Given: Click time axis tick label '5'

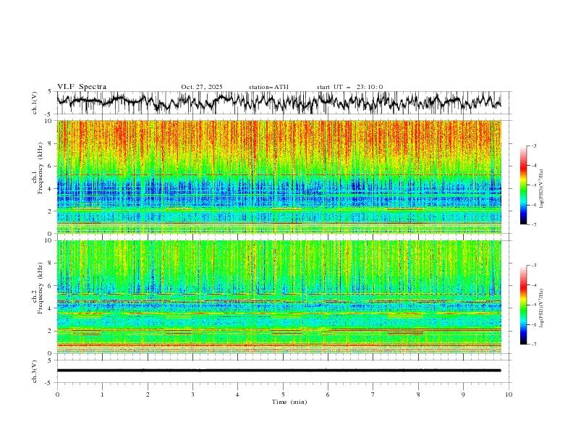Looking at the screenshot, I should pos(283,395).
